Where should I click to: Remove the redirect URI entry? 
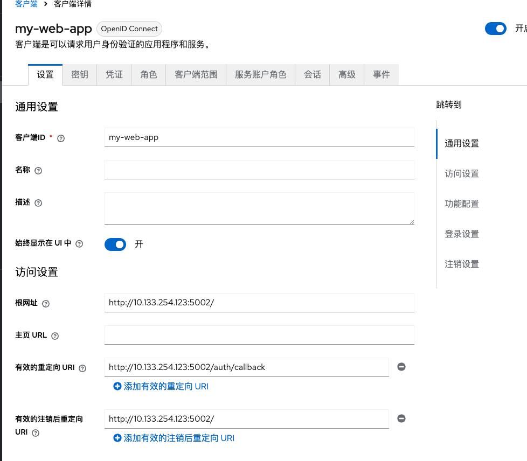[401, 366]
